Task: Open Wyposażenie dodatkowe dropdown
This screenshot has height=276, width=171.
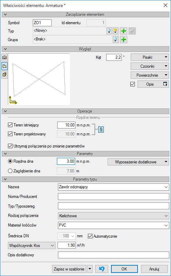Action: point(138,162)
